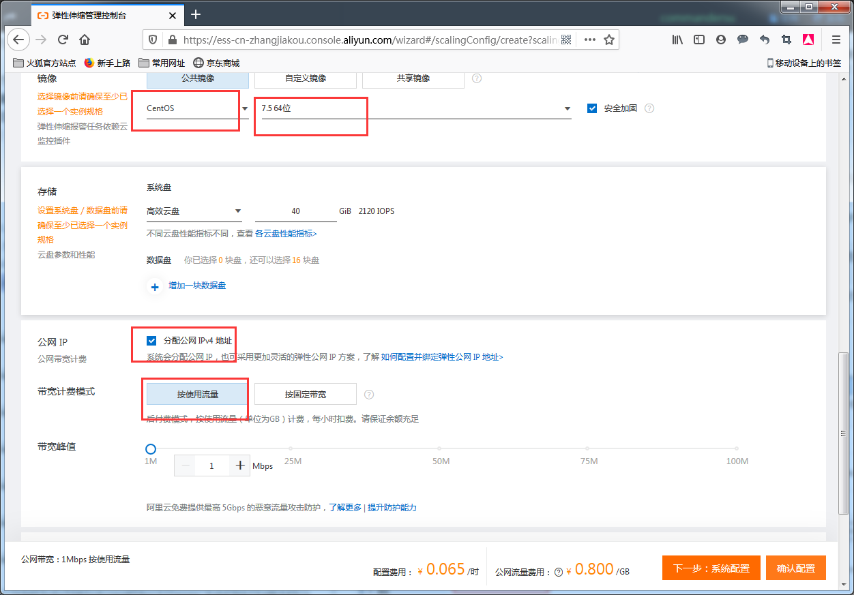
Task: Click help icon next to 安全加固
Action: [x=649, y=108]
